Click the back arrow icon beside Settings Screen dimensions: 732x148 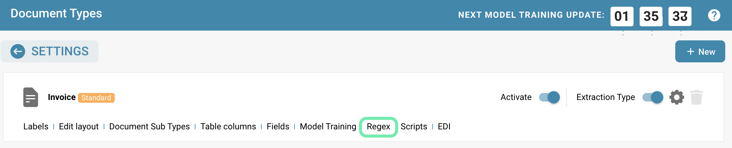[x=18, y=51]
